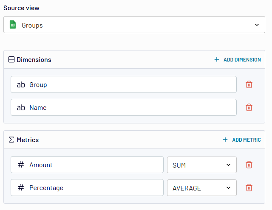This screenshot has width=272, height=210.
Task: Remove the Name dimension with trash icon
Action: (249, 107)
